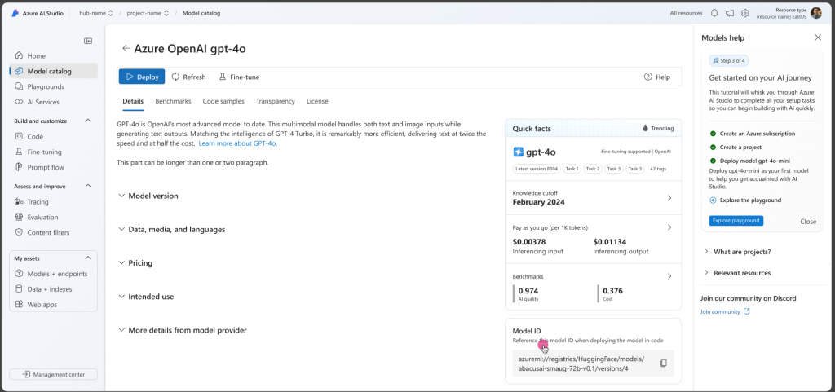The height and width of the screenshot is (392, 835).
Task: Switch to the License tab
Action: pos(317,101)
